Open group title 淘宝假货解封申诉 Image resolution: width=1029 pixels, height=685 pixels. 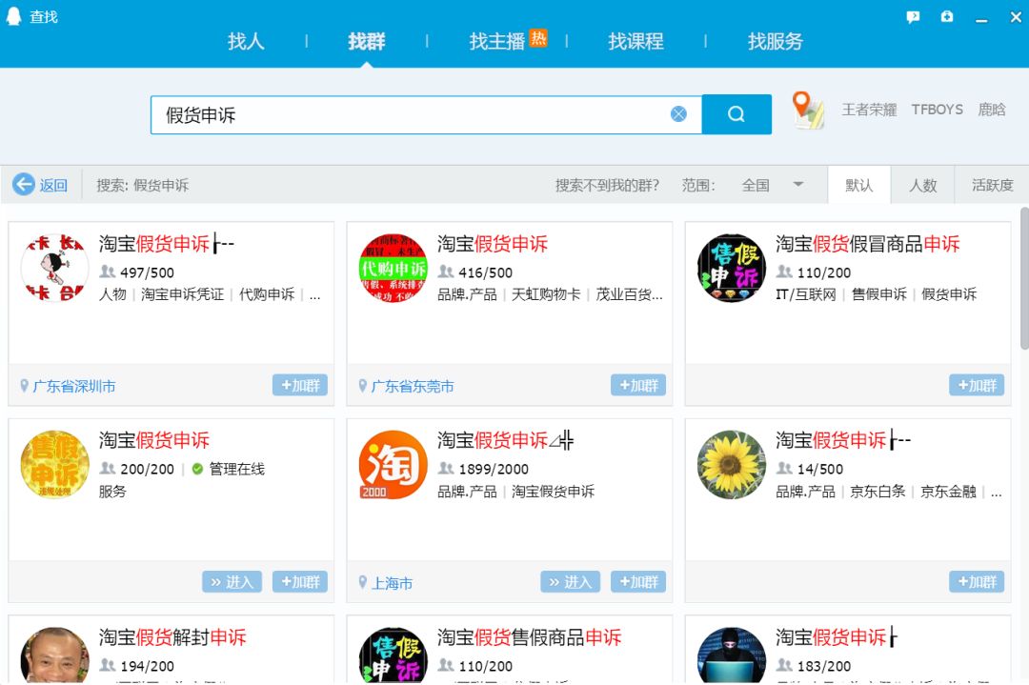pyautogui.click(x=172, y=637)
